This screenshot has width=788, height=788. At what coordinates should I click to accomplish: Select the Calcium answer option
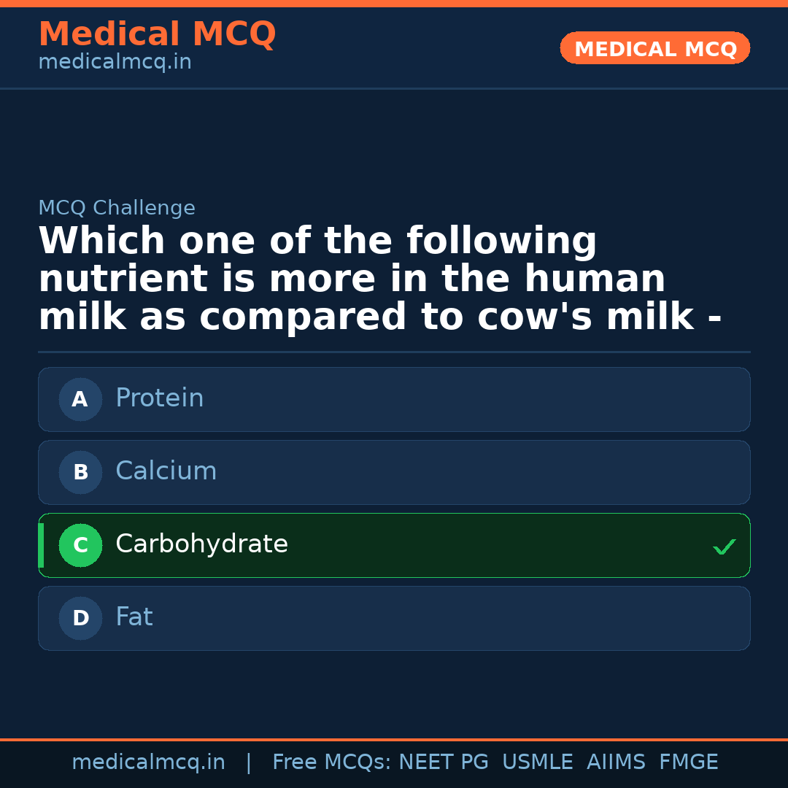[394, 472]
